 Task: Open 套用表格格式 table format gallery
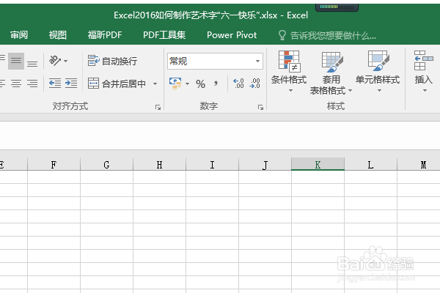(x=331, y=73)
